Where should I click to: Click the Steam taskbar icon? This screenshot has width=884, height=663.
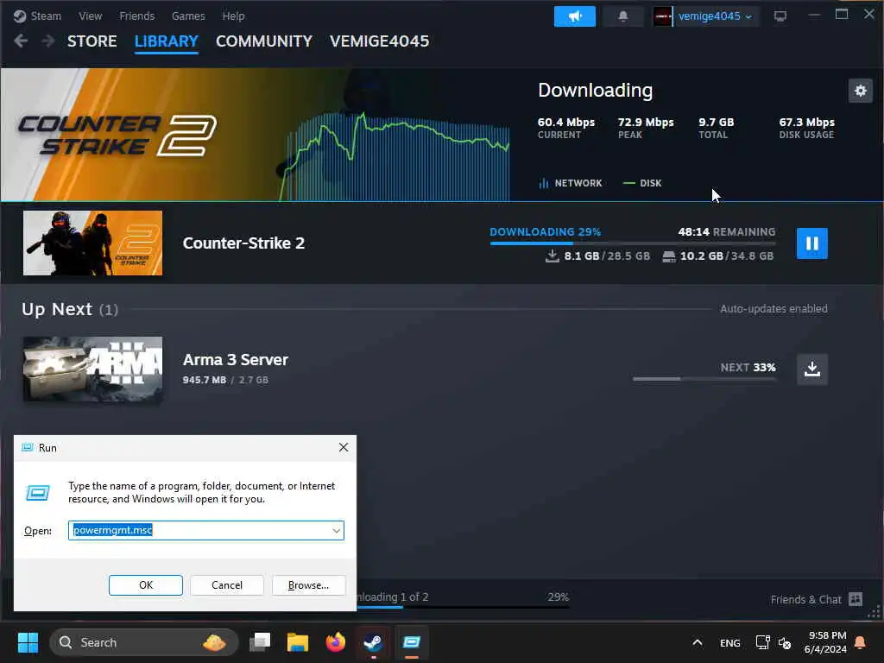pos(373,642)
